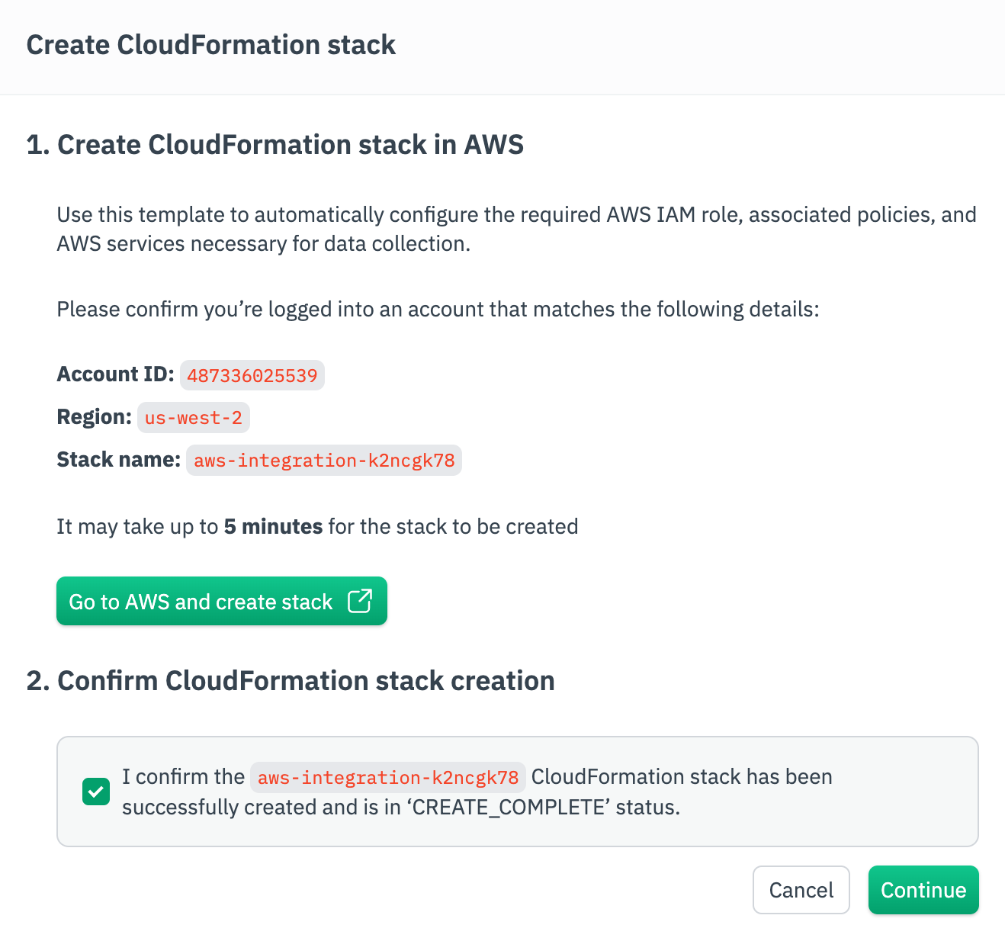Uncheck the stack creation confirmation checkbox
This screenshot has height=941, width=1005.
[x=96, y=792]
